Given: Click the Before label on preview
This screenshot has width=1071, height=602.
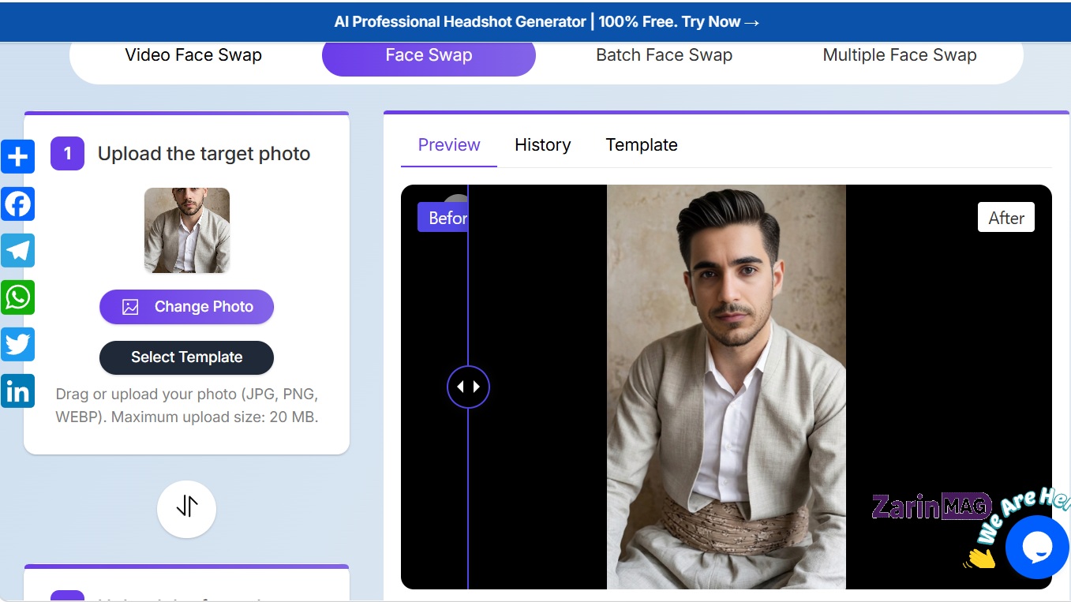Looking at the screenshot, I should [443, 218].
